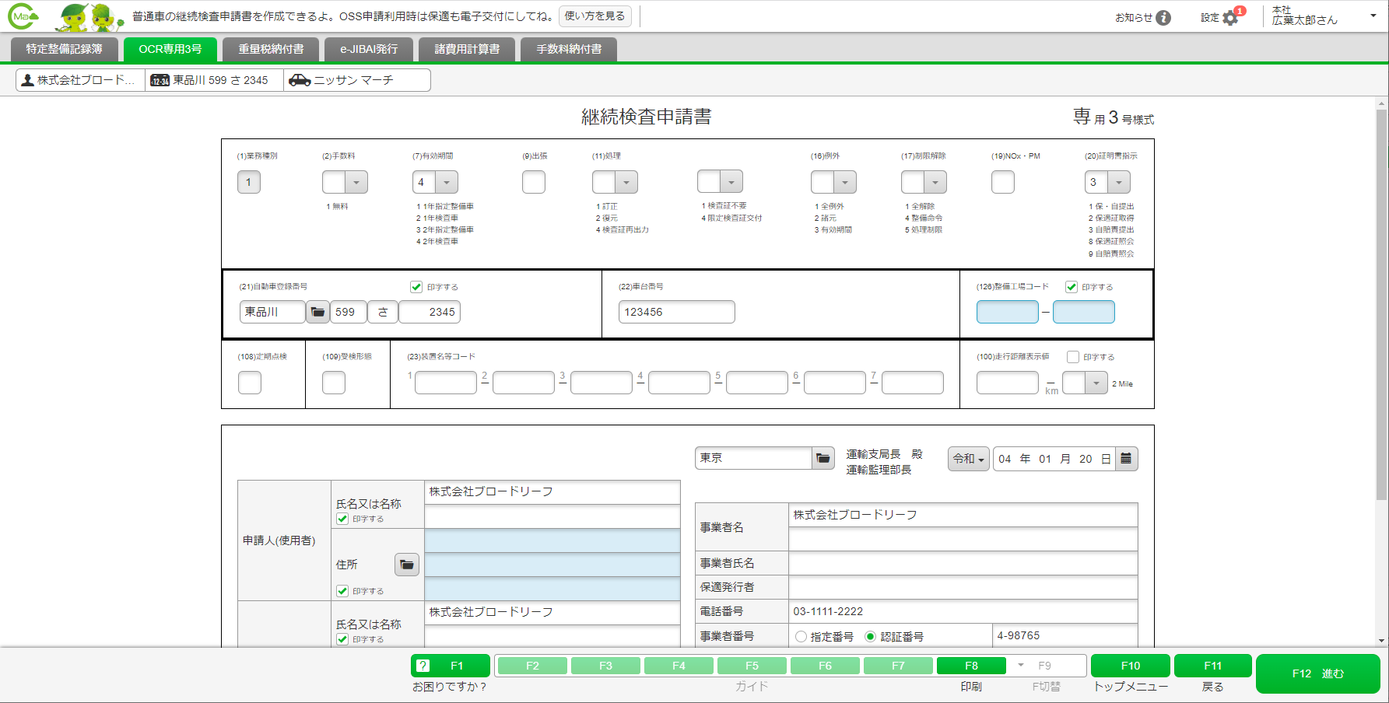
Task: Click the 使い方を見る button
Action: tap(595, 16)
